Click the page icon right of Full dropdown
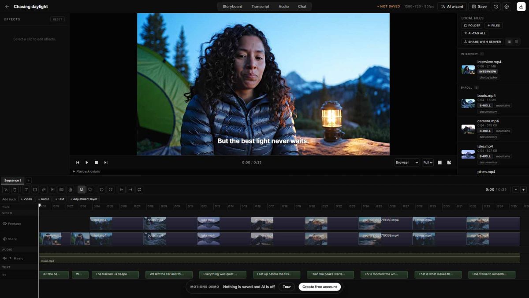The image size is (529, 298). (449, 162)
